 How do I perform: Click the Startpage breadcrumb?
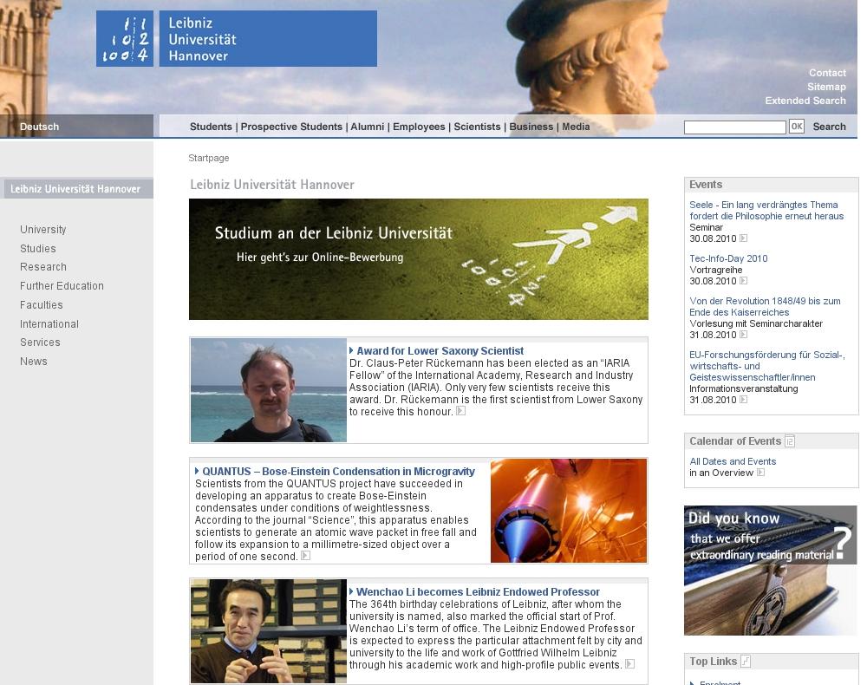pyautogui.click(x=208, y=158)
